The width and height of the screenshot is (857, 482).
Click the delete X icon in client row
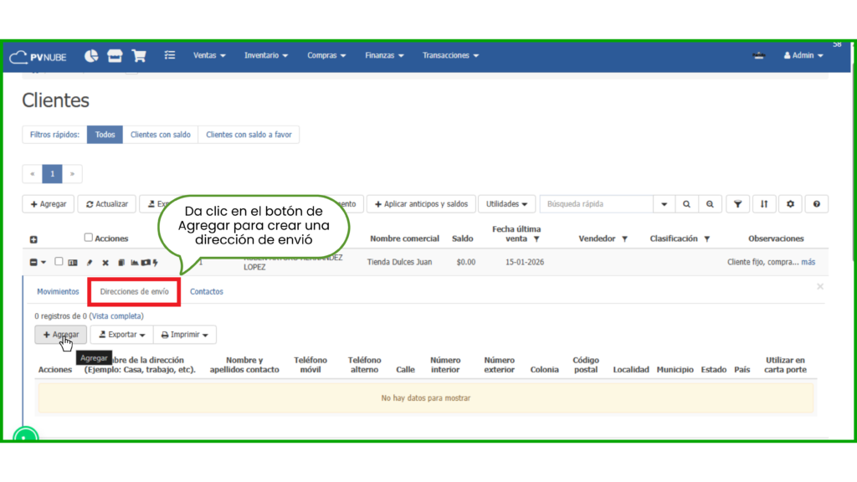105,263
